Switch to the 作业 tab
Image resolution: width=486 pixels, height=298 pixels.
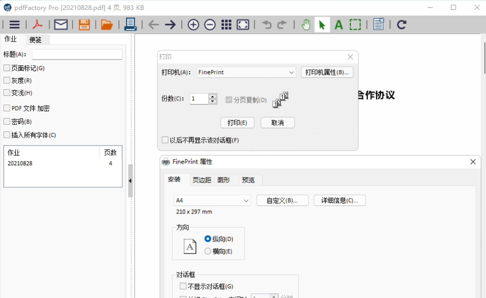pyautogui.click(x=11, y=39)
